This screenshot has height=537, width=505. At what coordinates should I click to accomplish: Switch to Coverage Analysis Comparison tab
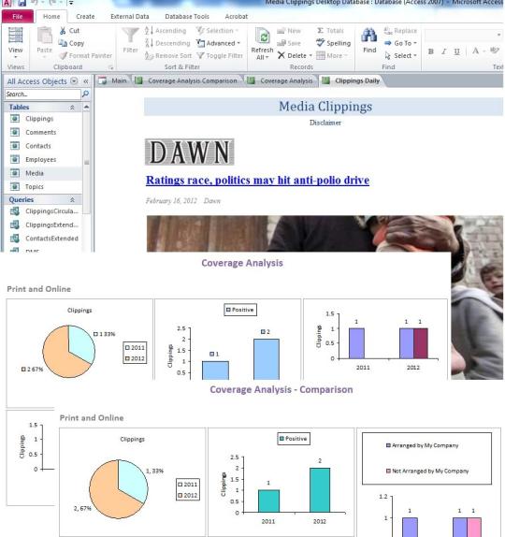[x=187, y=80]
